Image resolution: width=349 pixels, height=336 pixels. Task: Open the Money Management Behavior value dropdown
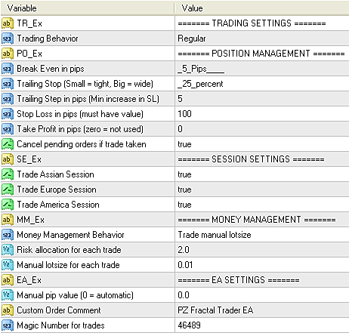pyautogui.click(x=262, y=235)
